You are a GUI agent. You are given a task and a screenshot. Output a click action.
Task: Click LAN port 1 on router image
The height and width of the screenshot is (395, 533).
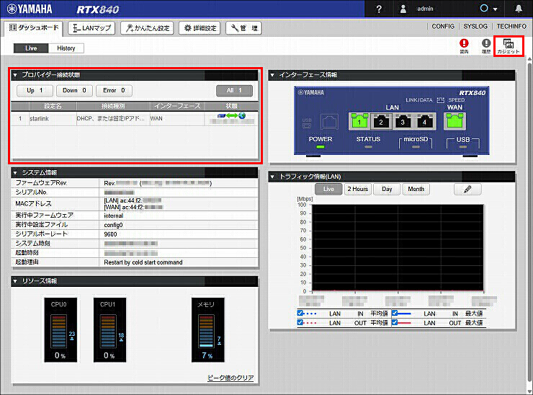(360, 122)
